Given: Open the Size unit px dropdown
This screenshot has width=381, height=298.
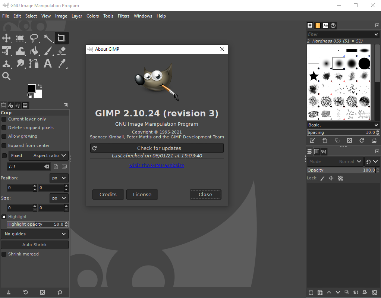Looking at the screenshot, I should tap(59, 198).
